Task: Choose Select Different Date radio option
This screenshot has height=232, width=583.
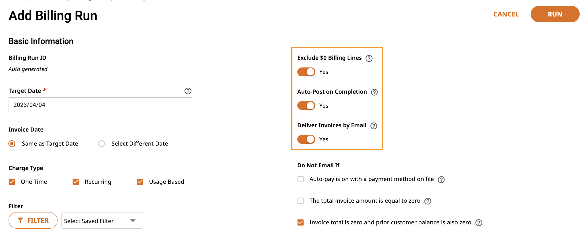Action: 101,143
